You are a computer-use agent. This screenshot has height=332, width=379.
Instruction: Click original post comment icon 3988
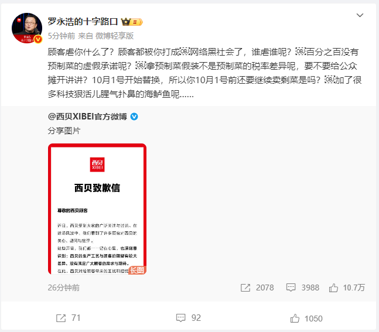(291, 287)
